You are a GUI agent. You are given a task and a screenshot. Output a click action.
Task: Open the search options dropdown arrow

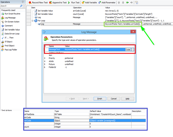[24, 6]
